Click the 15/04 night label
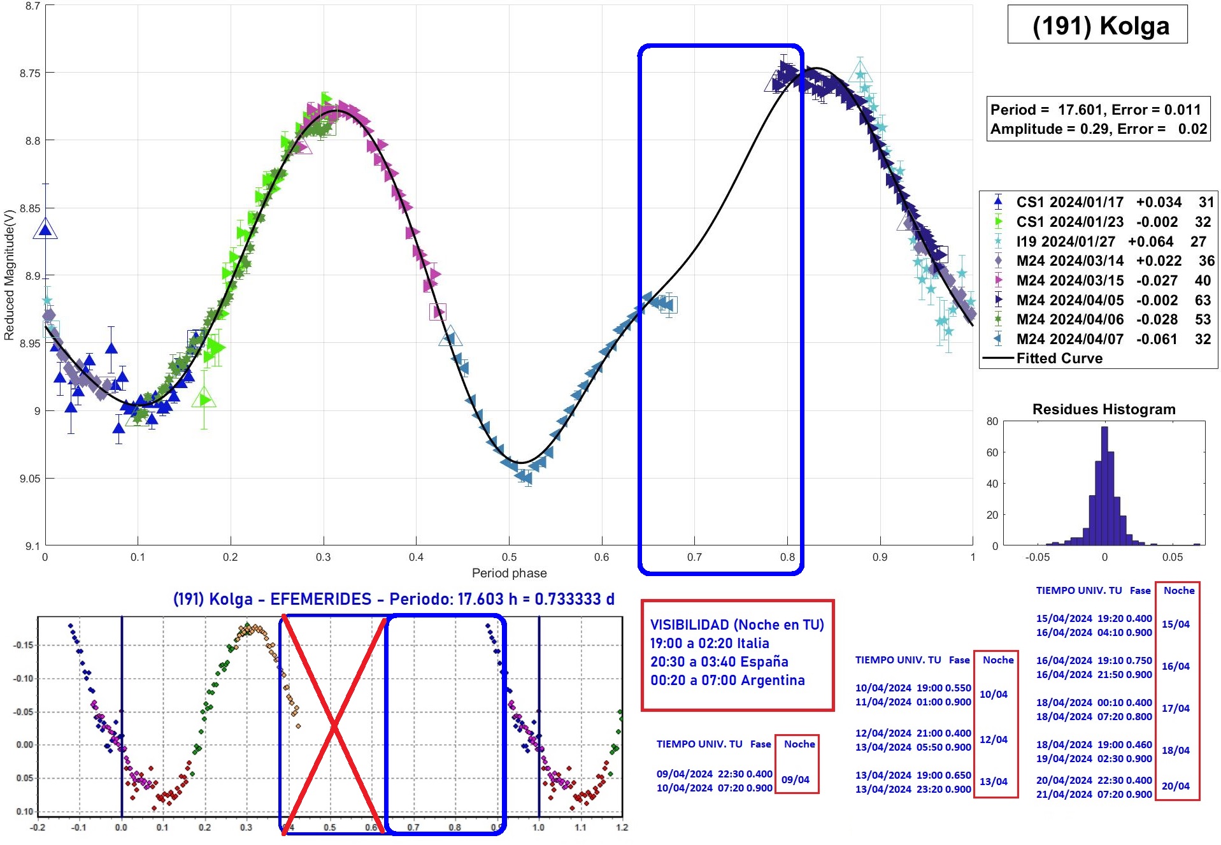The width and height of the screenshot is (1221, 845). click(x=1175, y=624)
